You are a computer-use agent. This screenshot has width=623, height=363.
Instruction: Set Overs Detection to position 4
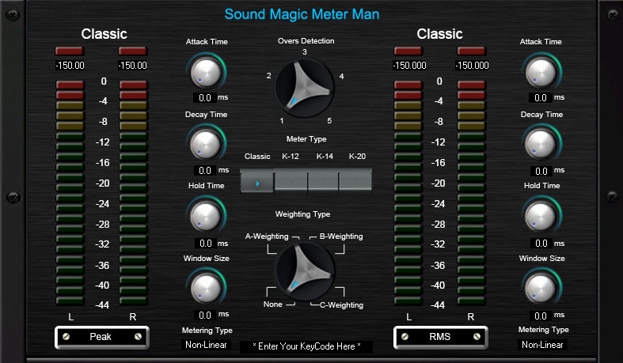click(341, 76)
